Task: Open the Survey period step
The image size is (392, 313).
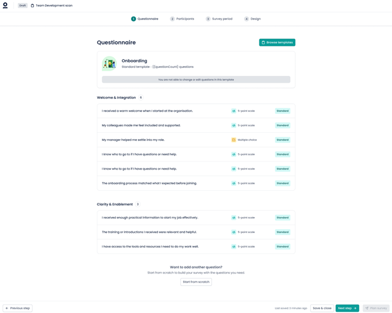Action: [x=219, y=19]
